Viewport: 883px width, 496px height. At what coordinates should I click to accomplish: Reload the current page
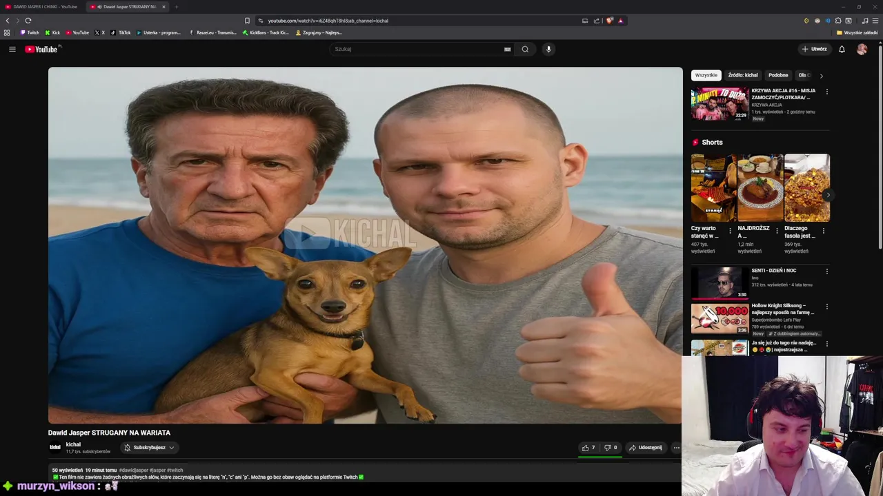pos(28,21)
